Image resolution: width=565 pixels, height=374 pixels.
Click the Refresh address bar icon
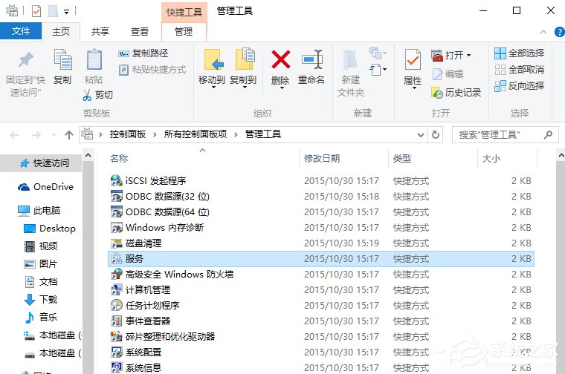[436, 135]
